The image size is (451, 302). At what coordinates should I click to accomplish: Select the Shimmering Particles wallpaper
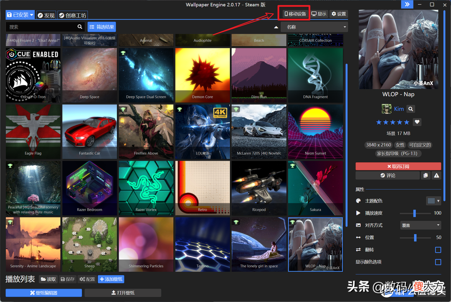[x=146, y=244]
